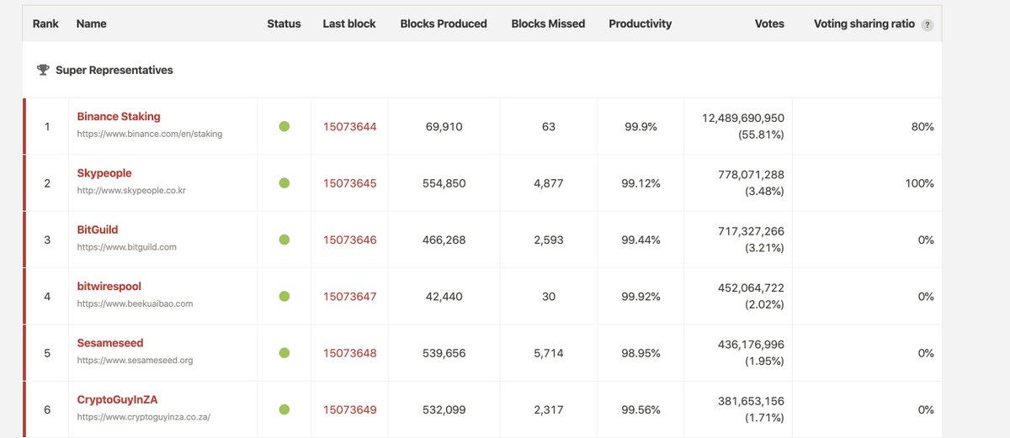Click the Rank column header
Screen dimensions: 1010x438
pyautogui.click(x=45, y=24)
